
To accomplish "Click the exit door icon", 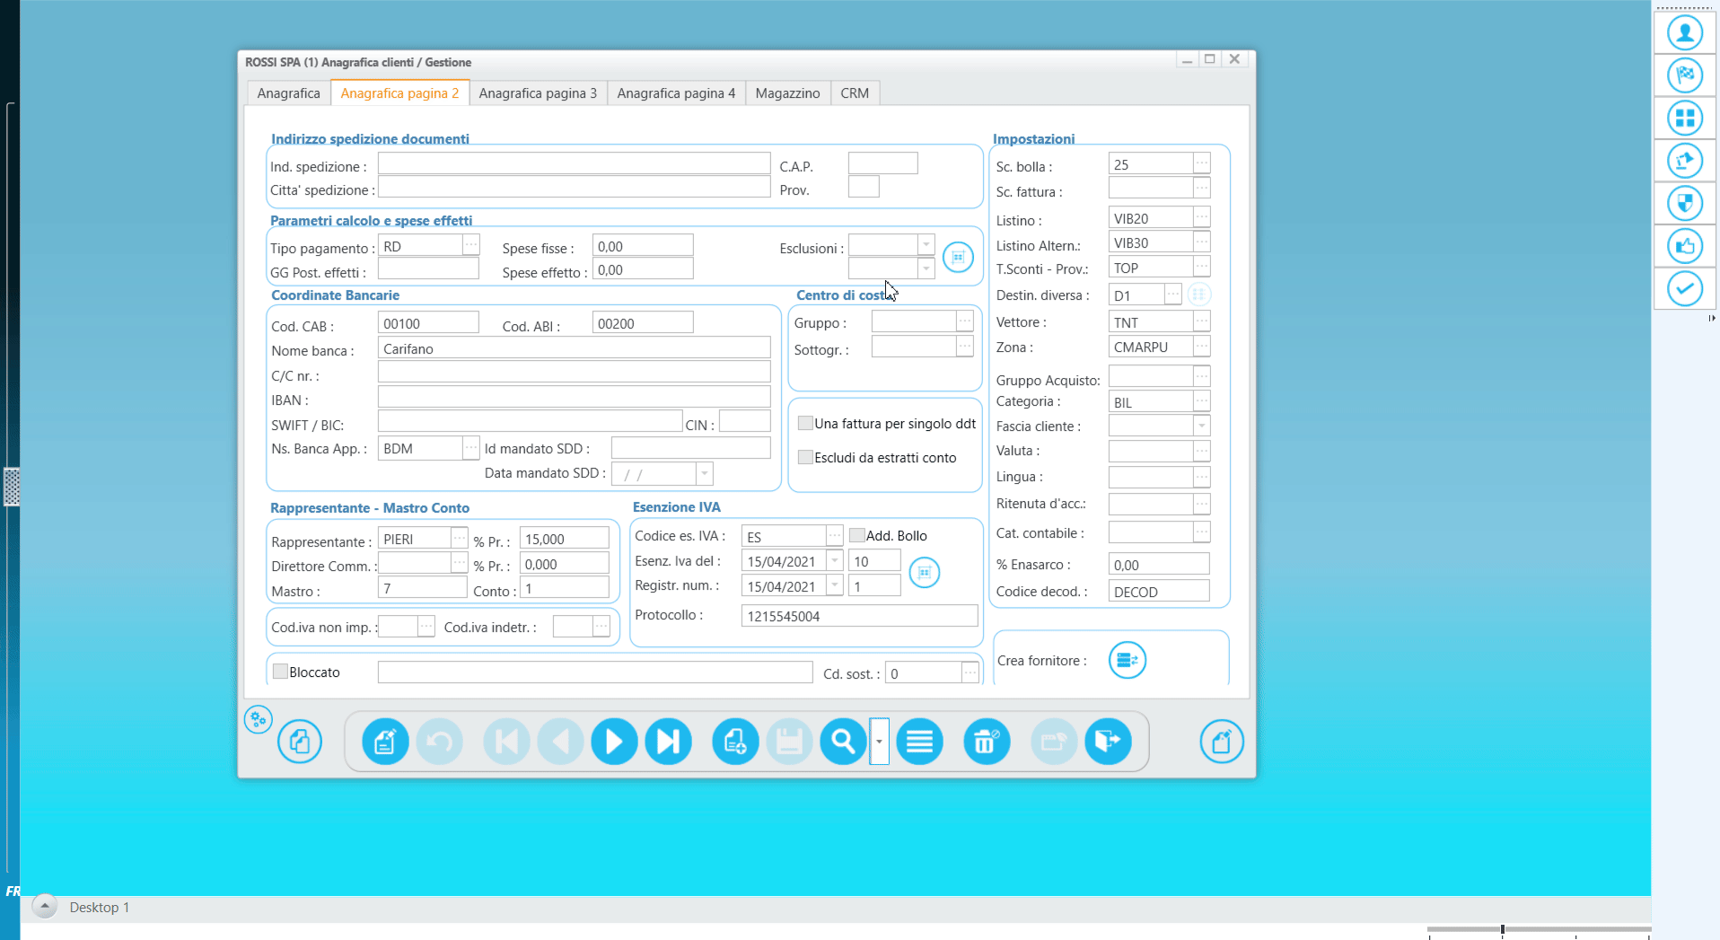I will click(x=1108, y=742).
